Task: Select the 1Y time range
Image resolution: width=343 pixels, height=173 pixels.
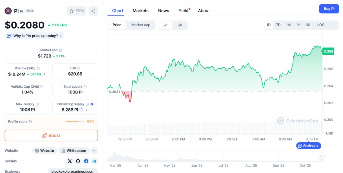Action: tap(298, 25)
